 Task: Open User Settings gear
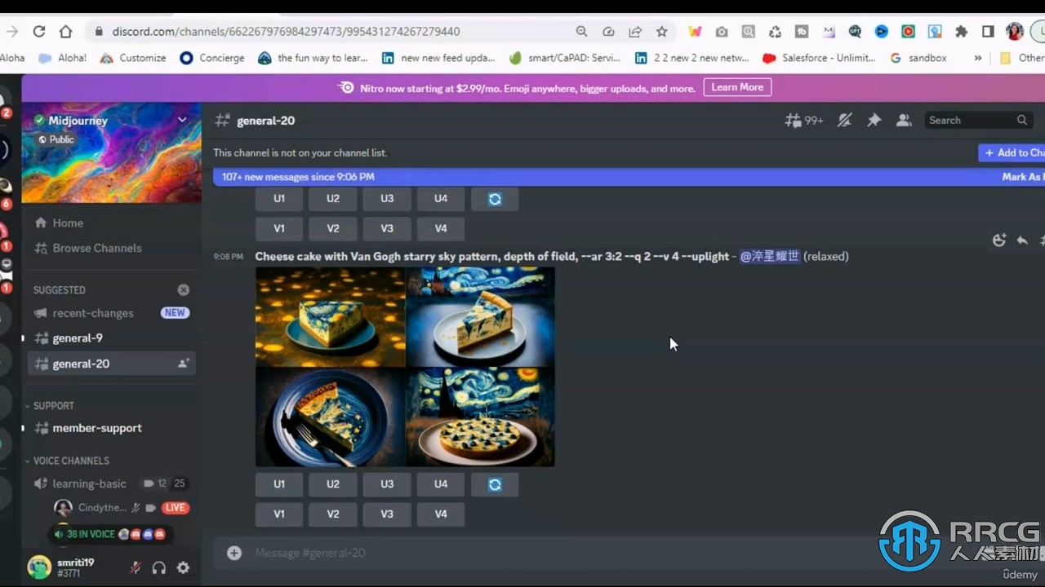[183, 567]
